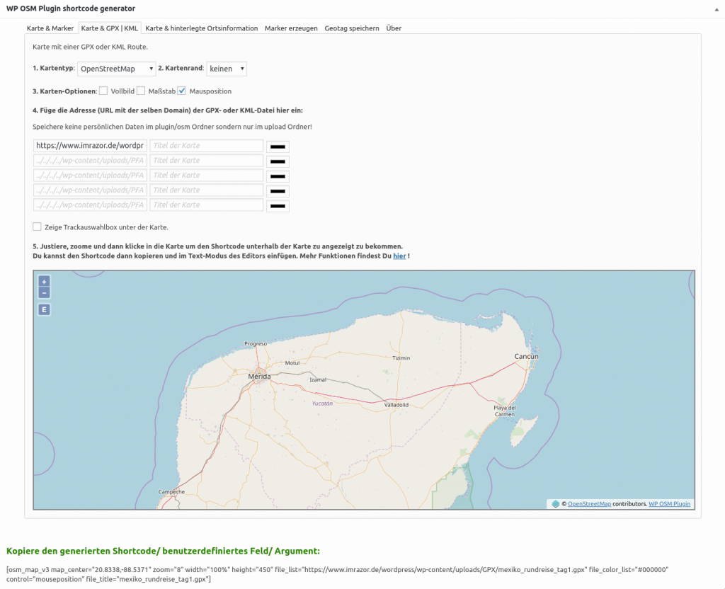This screenshot has height=589, width=725.
Task: Zoom in on the map using the plus control
Action: (x=43, y=282)
